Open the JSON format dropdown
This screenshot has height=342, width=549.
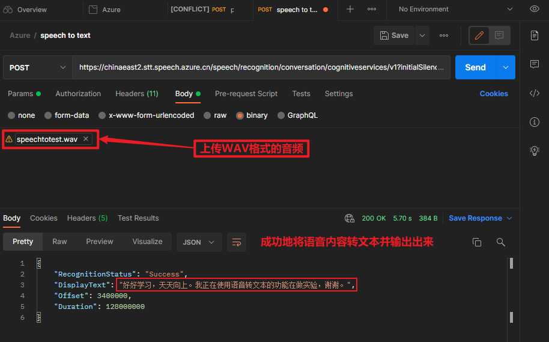tap(199, 242)
